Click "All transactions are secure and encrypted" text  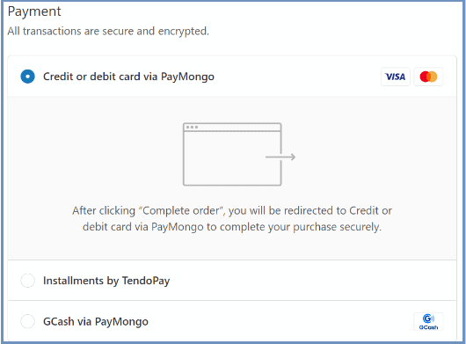(108, 31)
